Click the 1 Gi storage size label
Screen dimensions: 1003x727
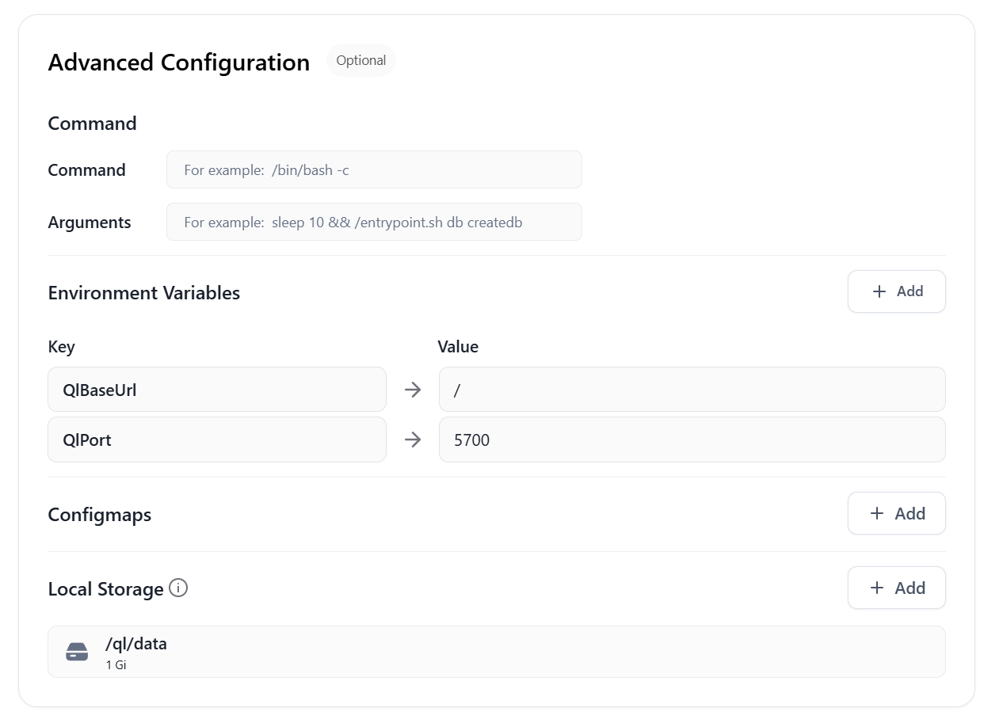point(116,665)
